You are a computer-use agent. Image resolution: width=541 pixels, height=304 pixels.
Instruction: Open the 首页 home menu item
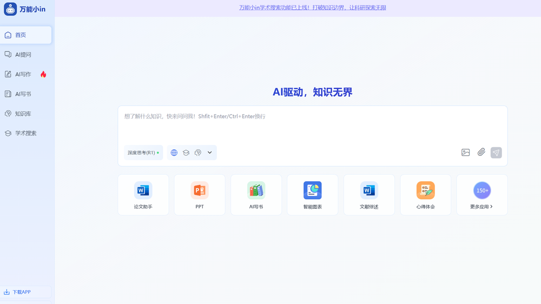(25, 35)
